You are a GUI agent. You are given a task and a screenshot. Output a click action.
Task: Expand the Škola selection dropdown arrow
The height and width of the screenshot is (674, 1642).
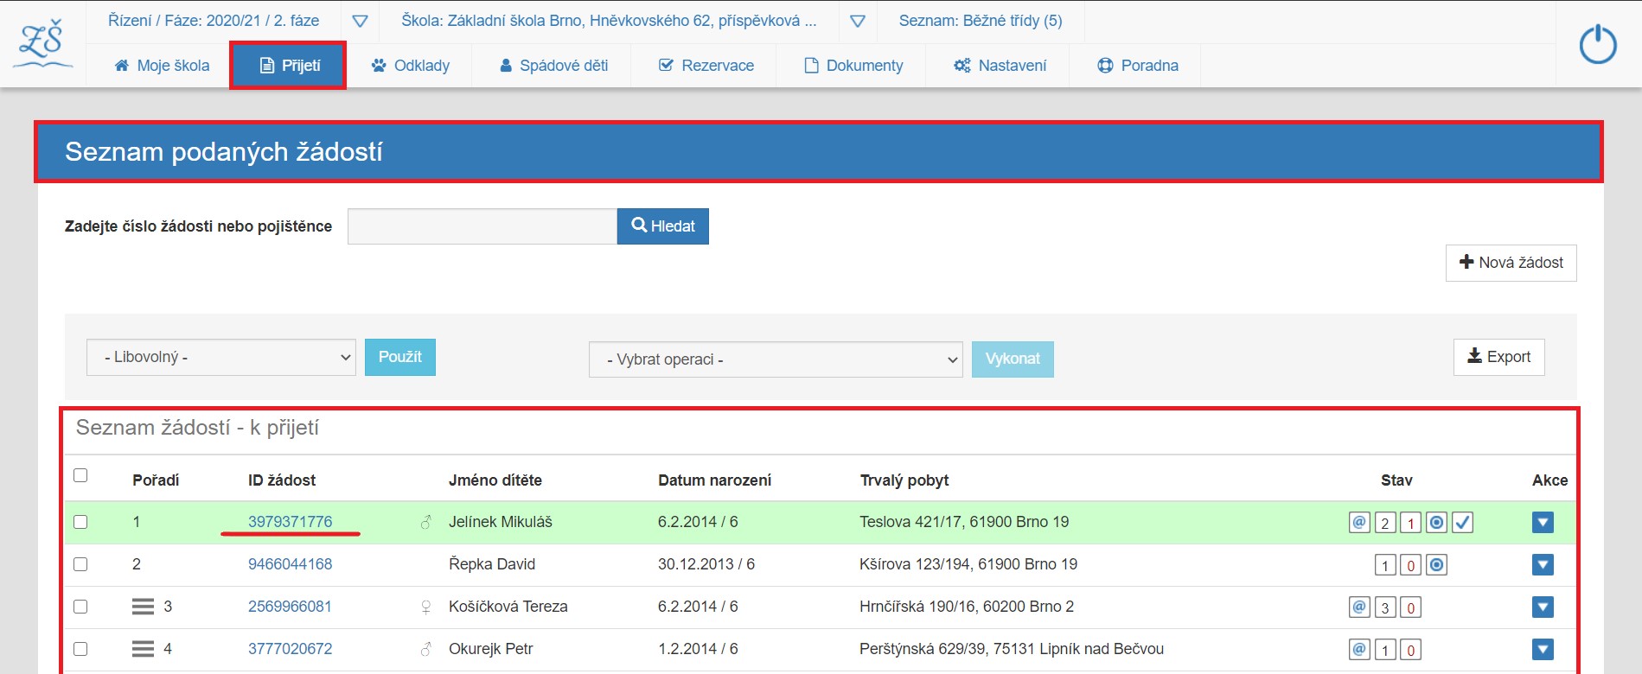[858, 21]
